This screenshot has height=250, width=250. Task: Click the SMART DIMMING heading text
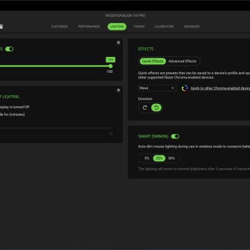tap(153, 136)
